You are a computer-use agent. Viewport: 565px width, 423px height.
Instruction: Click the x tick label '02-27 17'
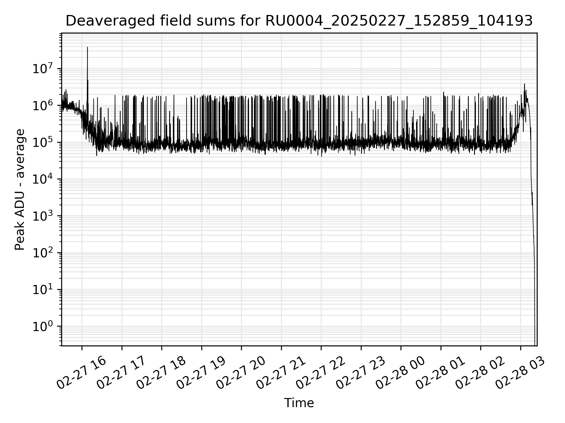[121, 372]
